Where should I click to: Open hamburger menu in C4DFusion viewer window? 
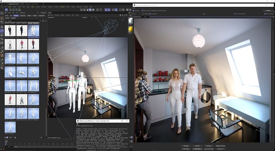pyautogui.click(x=134, y=8)
